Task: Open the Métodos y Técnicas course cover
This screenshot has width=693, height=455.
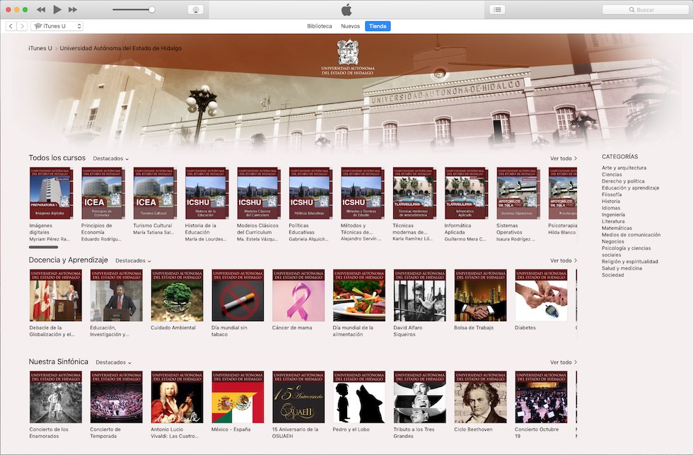Action: click(x=362, y=193)
